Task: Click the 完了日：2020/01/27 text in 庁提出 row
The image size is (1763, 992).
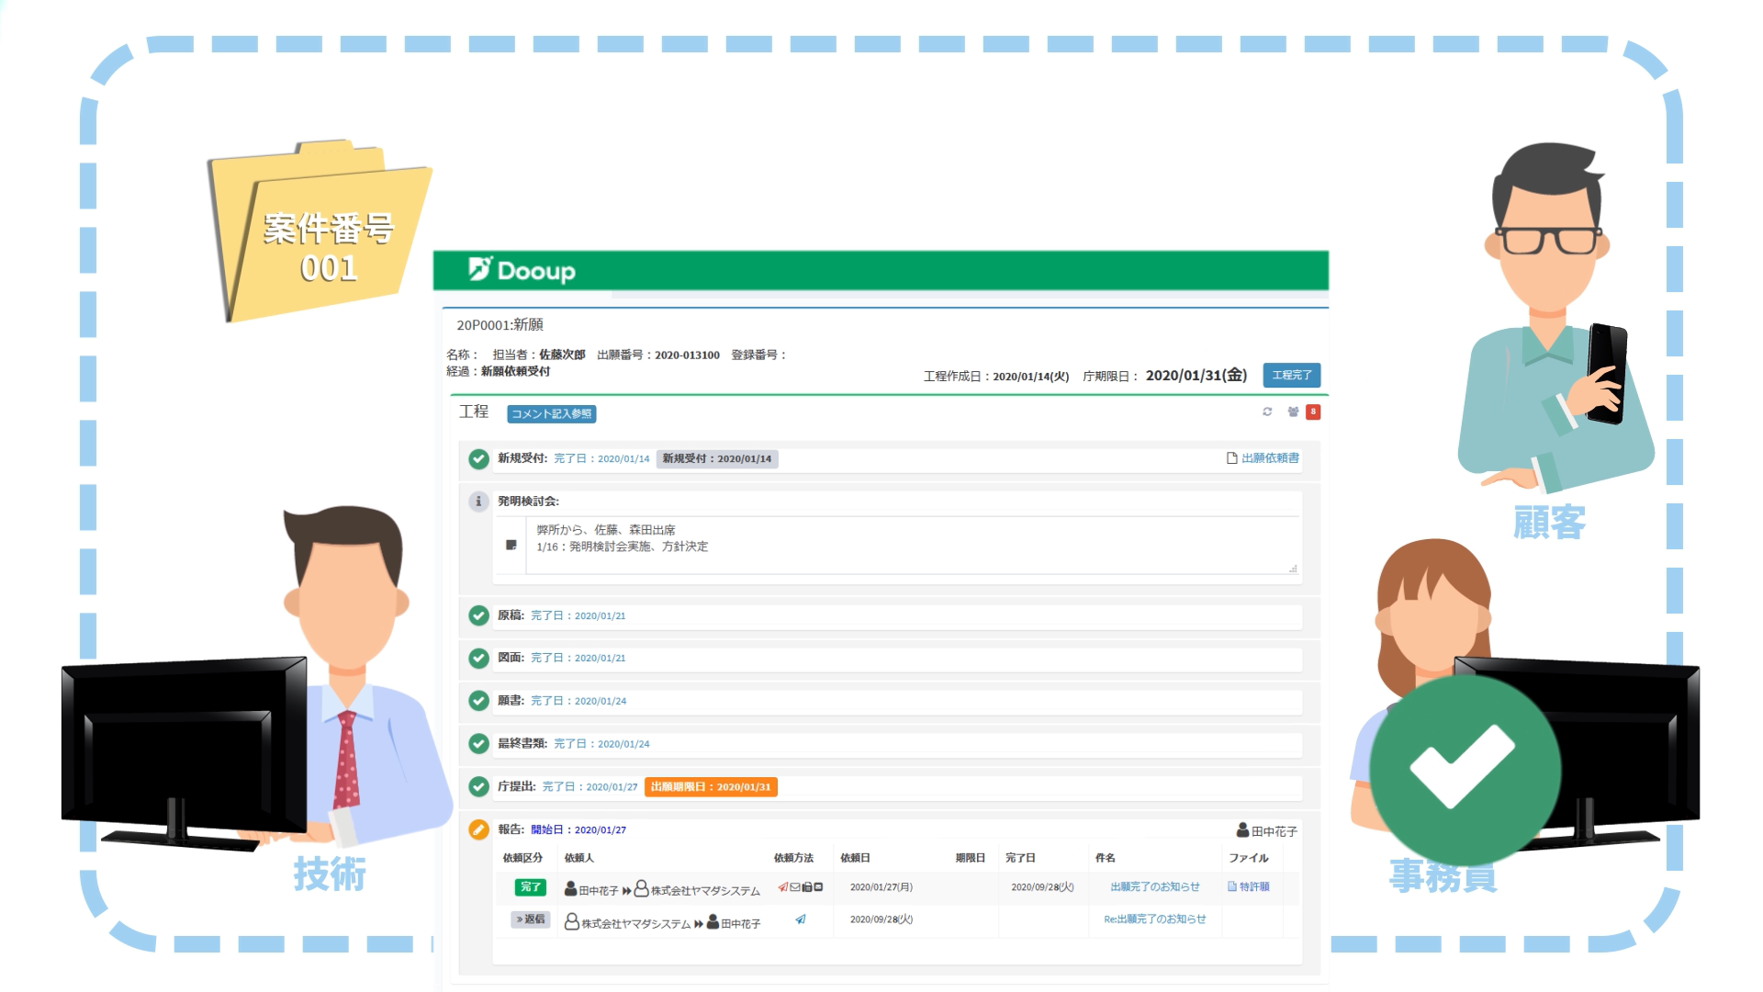Action: tap(590, 787)
